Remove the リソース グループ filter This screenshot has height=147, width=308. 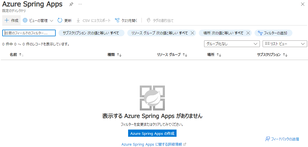[192, 33]
